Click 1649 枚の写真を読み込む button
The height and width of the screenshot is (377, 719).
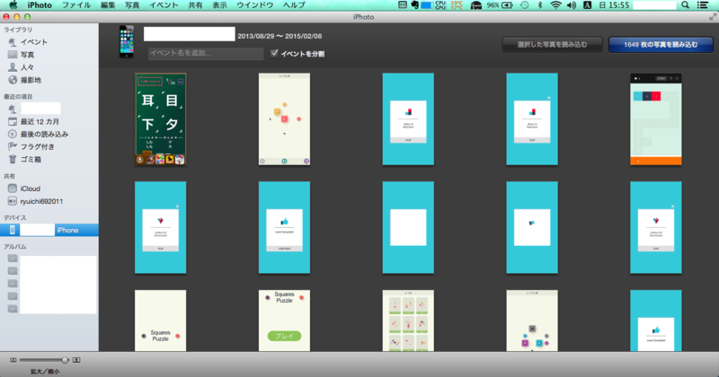click(661, 45)
